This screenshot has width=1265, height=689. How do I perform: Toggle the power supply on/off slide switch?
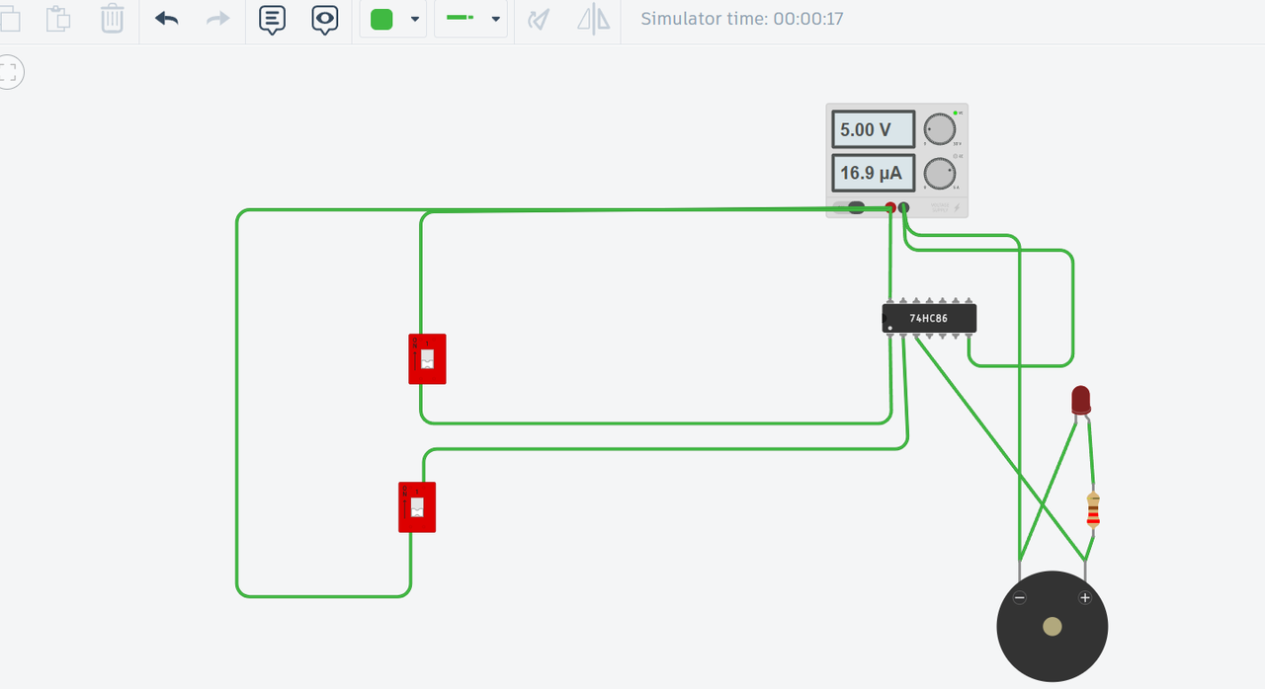850,207
